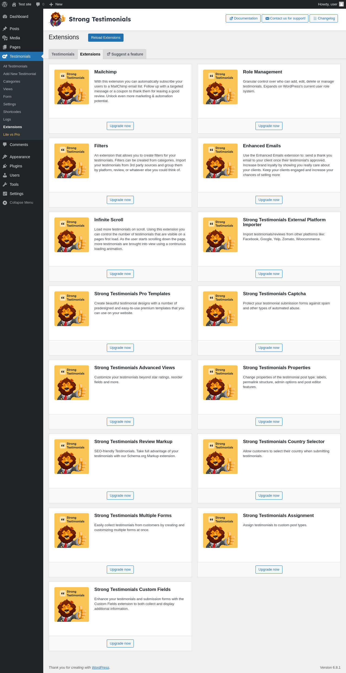346x673 pixels.
Task: Click Upgrade now for Role Management
Action: 269,126
